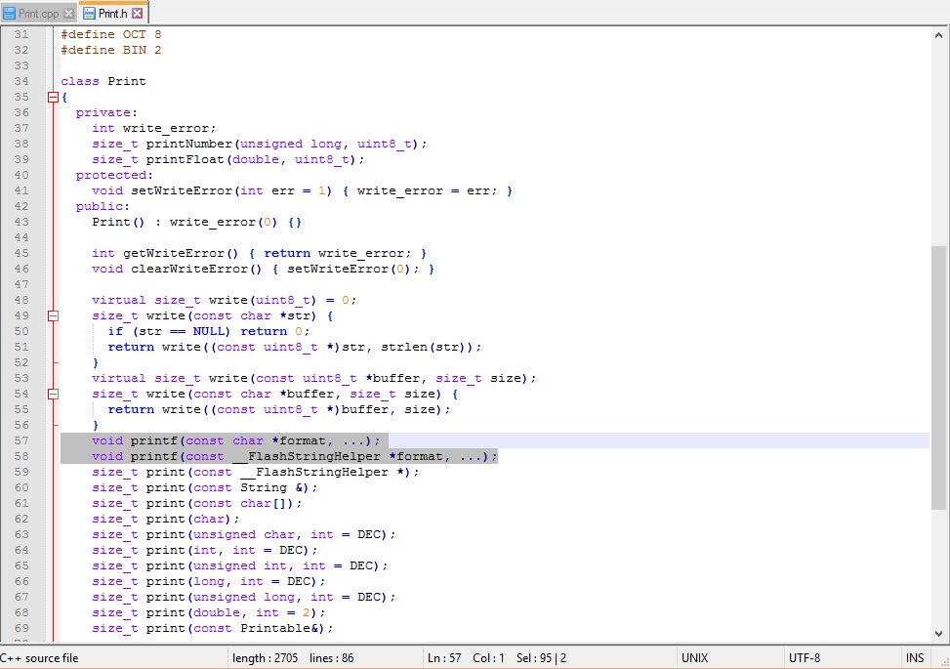Click '__FlashStringHelper' on line 58

tap(307, 456)
